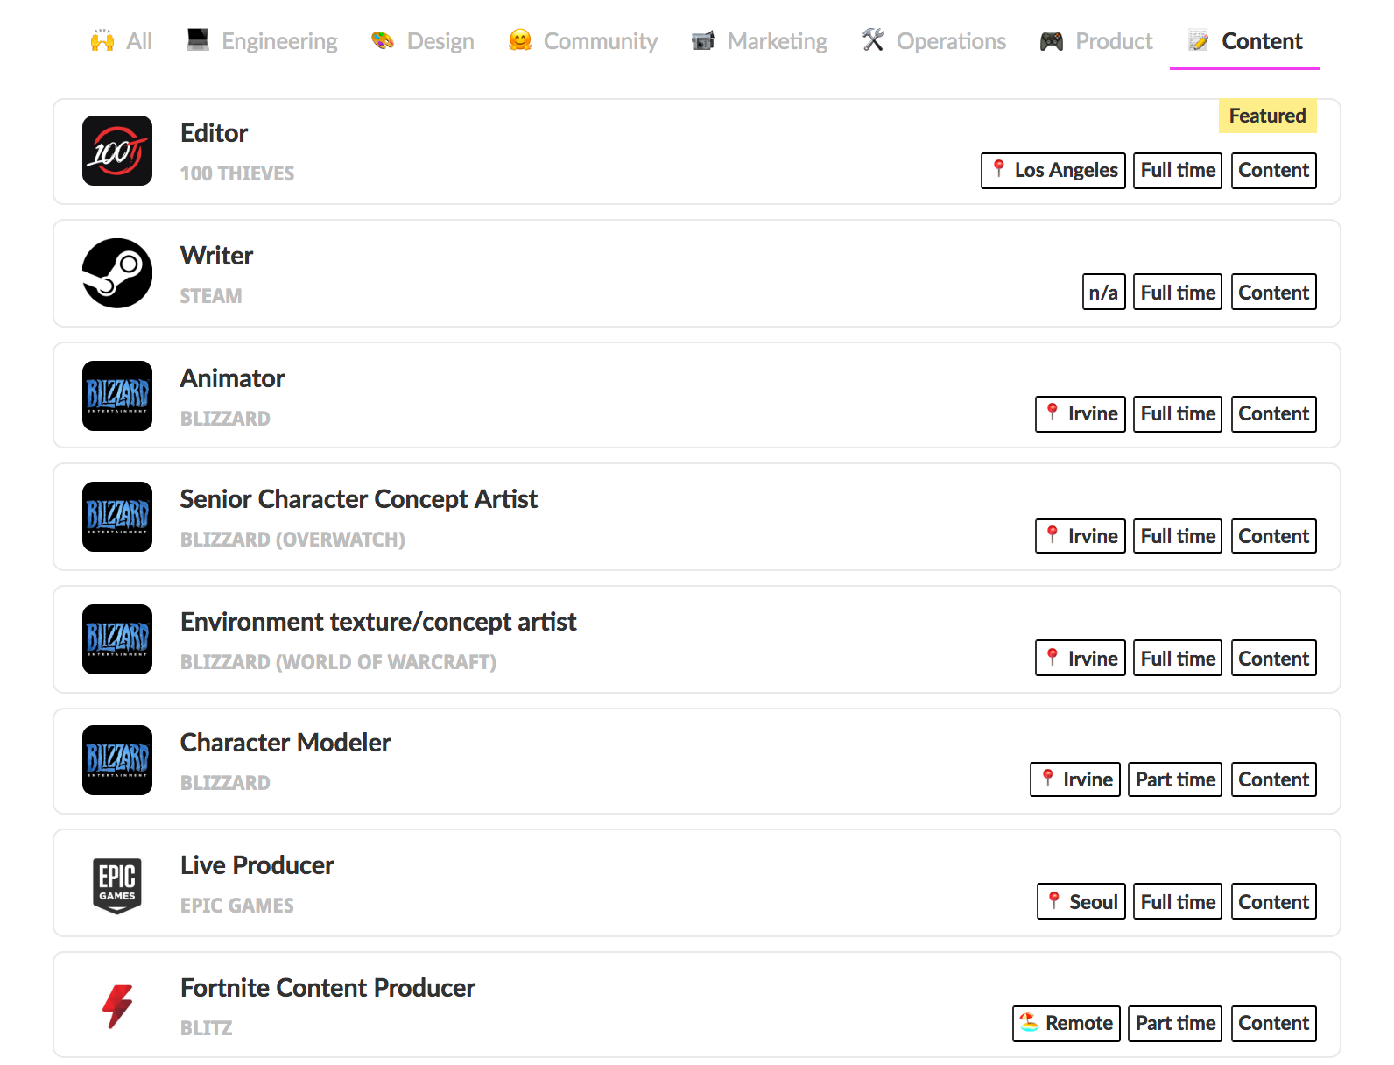Open the Editor job listing
The width and height of the screenshot is (1394, 1065).
pyautogui.click(x=697, y=152)
